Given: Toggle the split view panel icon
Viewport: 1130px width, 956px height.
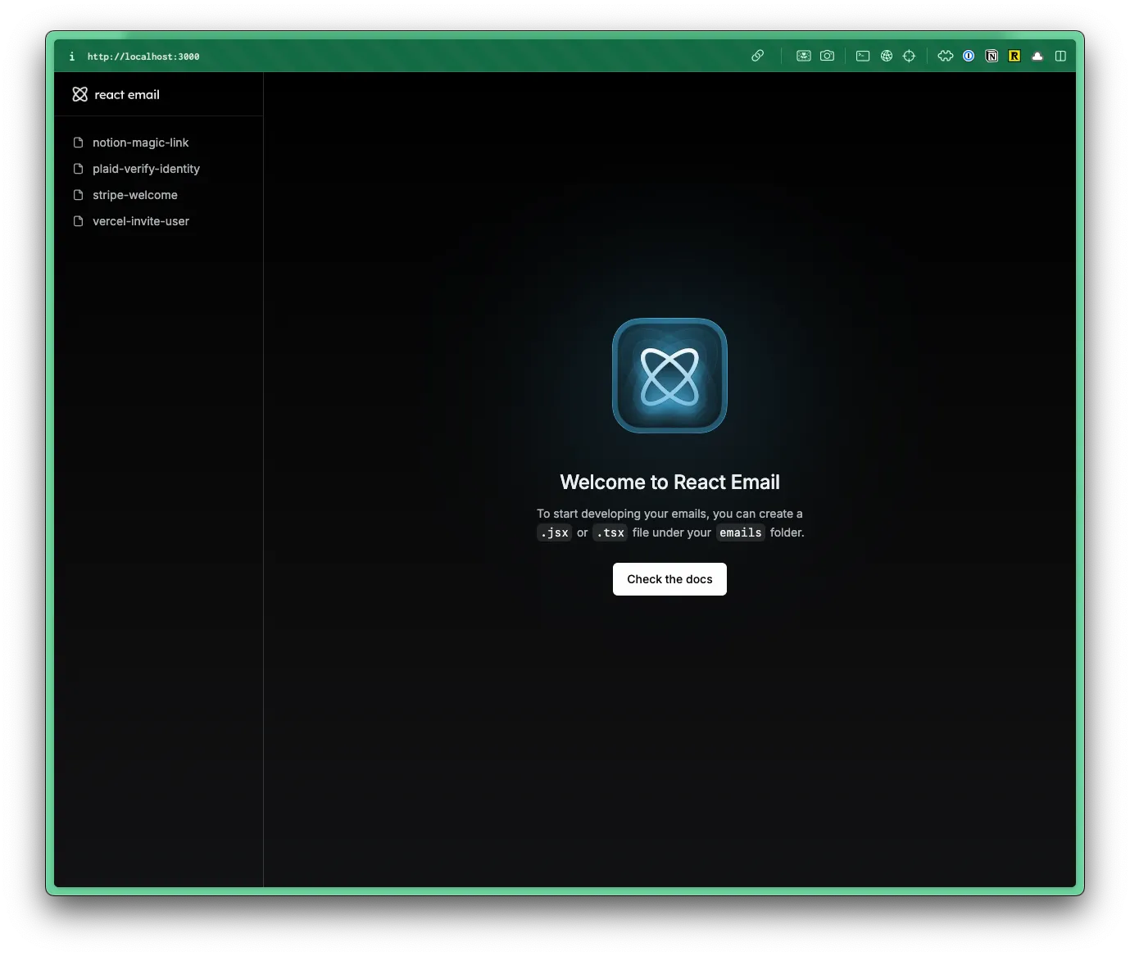Looking at the screenshot, I should [x=1060, y=56].
